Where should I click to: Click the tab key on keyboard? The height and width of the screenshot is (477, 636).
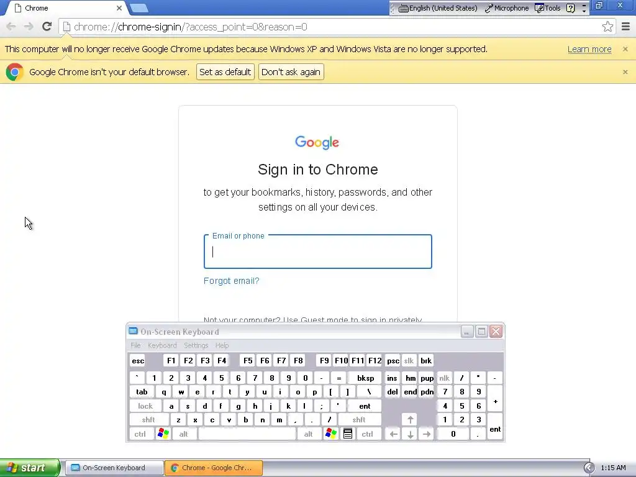click(142, 392)
